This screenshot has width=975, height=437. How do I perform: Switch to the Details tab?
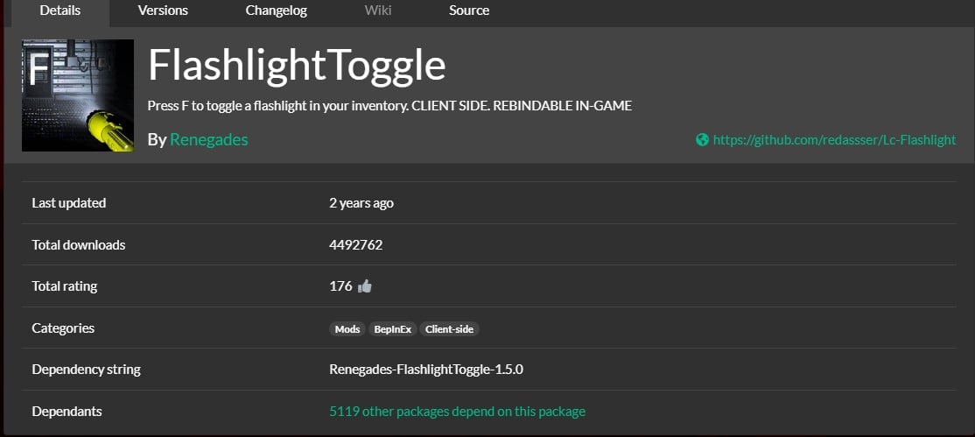click(x=60, y=11)
